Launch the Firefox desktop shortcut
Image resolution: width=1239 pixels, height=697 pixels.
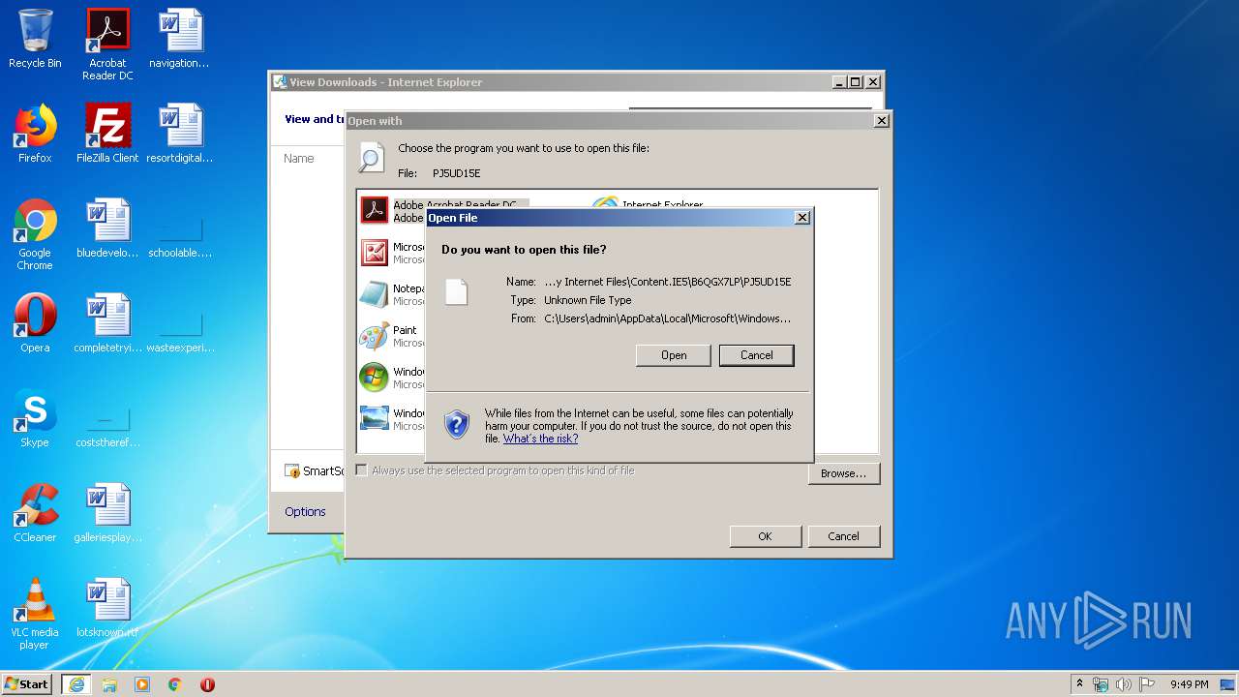coord(35,134)
